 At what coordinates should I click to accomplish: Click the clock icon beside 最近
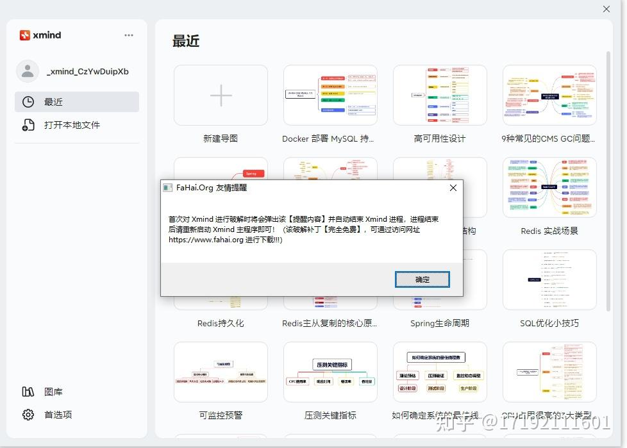pos(28,102)
